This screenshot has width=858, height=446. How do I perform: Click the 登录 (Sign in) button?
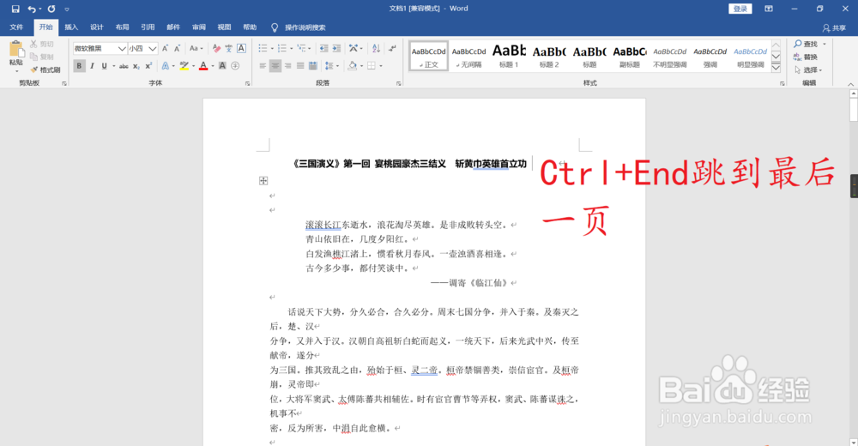[740, 9]
